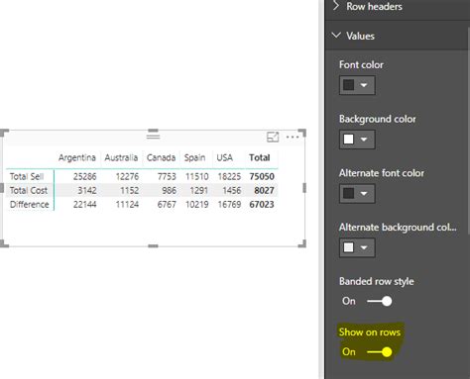Viewport: 470px width, 379px height.
Task: Select the Argentina column header
Action: 77,157
